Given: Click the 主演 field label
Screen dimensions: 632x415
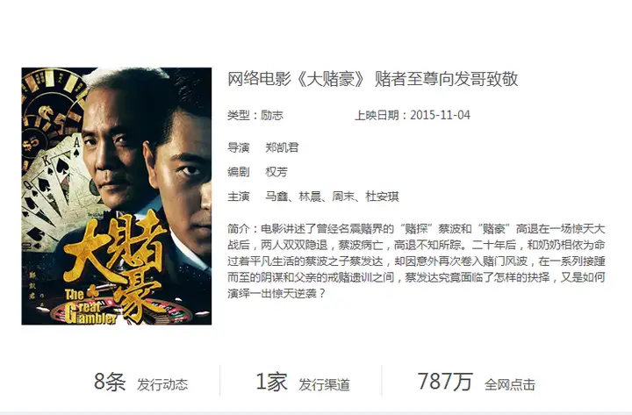Looking at the screenshot, I should (238, 197).
